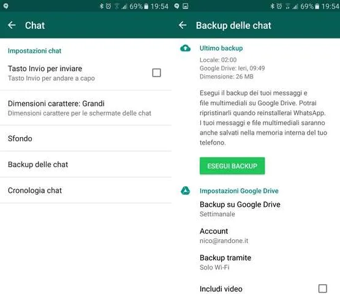The height and width of the screenshot is (300, 340).
Task: Enable the Includi video checkbox
Action: point(323,288)
